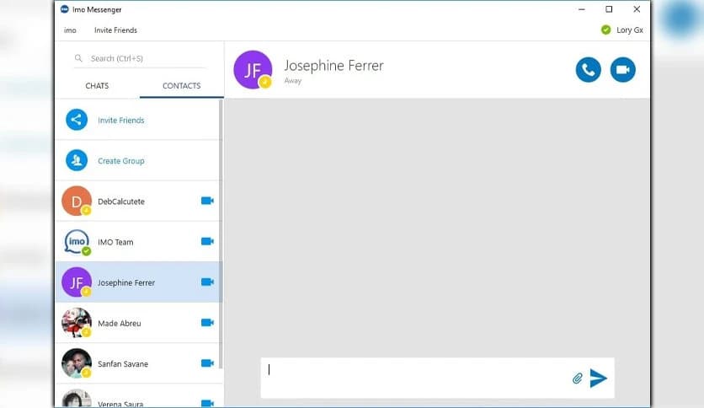Screen dimensions: 704x408
Task: Maximize the Imo Messenger window
Action: pyautogui.click(x=609, y=9)
